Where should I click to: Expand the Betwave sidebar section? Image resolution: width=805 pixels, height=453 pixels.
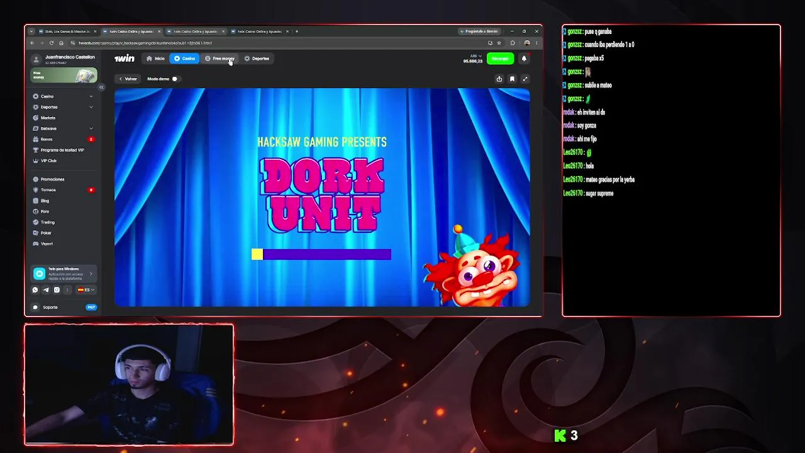pyautogui.click(x=91, y=128)
